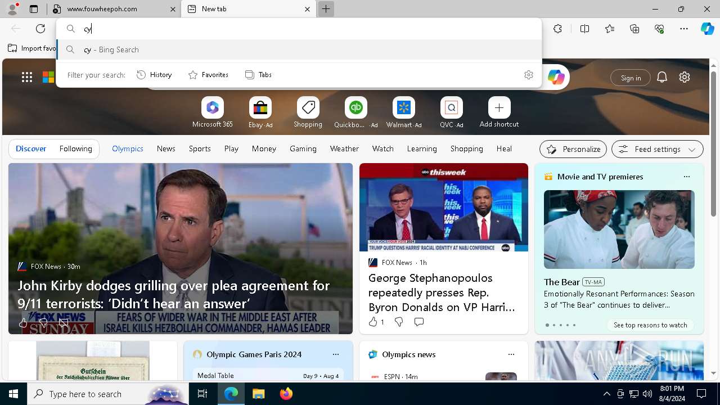Viewport: 720px width, 405px height.
Task: Filter search by Tabs
Action: point(258,75)
